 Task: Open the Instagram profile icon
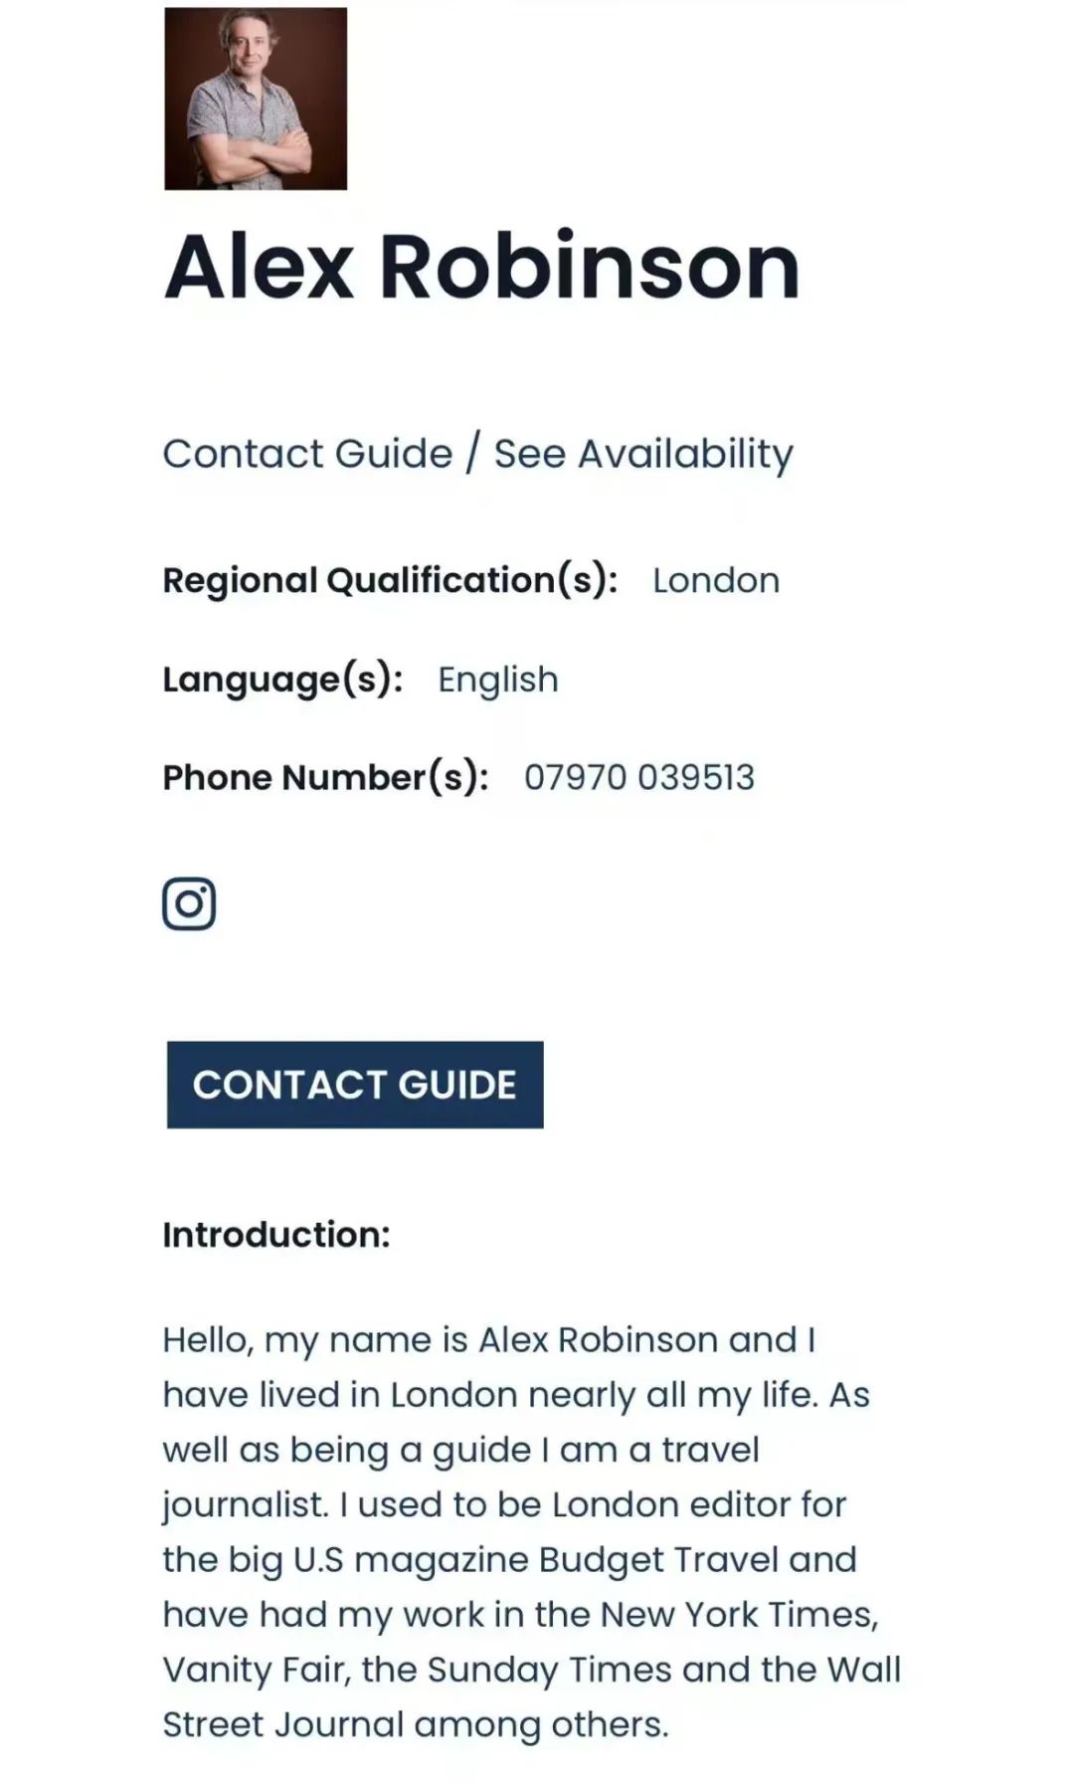pos(189,903)
